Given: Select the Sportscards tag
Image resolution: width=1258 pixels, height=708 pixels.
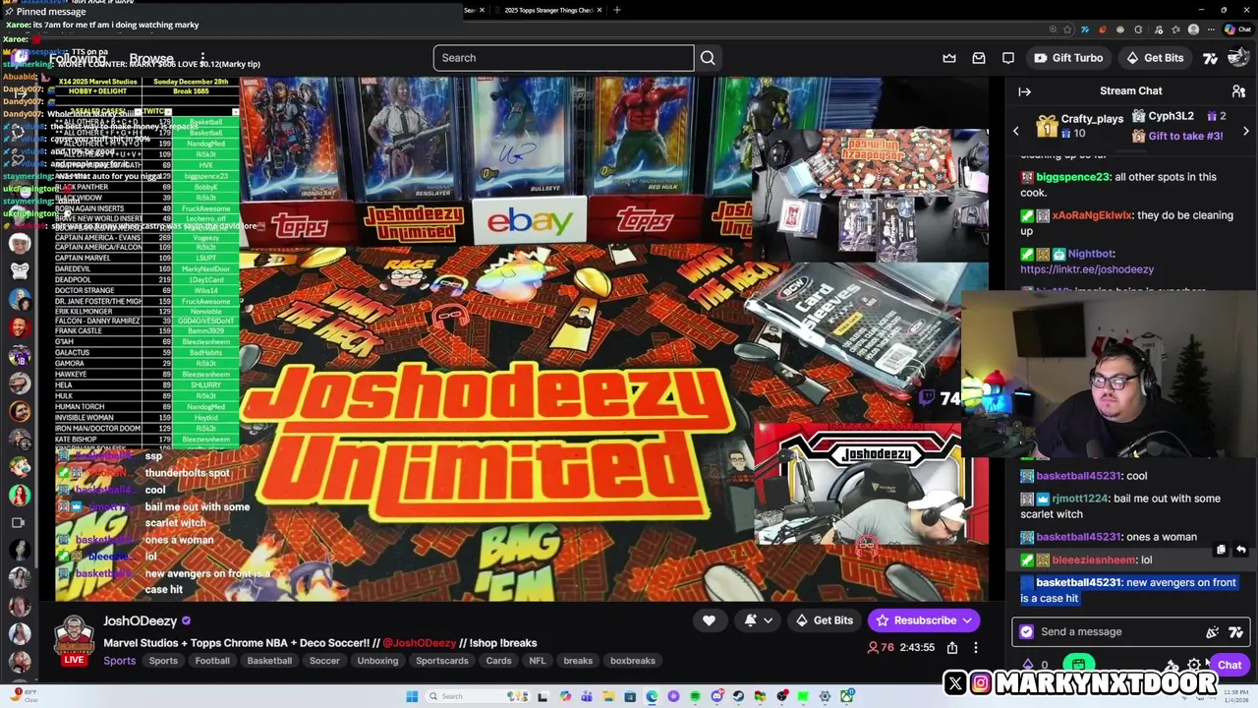Looking at the screenshot, I should (x=442, y=661).
